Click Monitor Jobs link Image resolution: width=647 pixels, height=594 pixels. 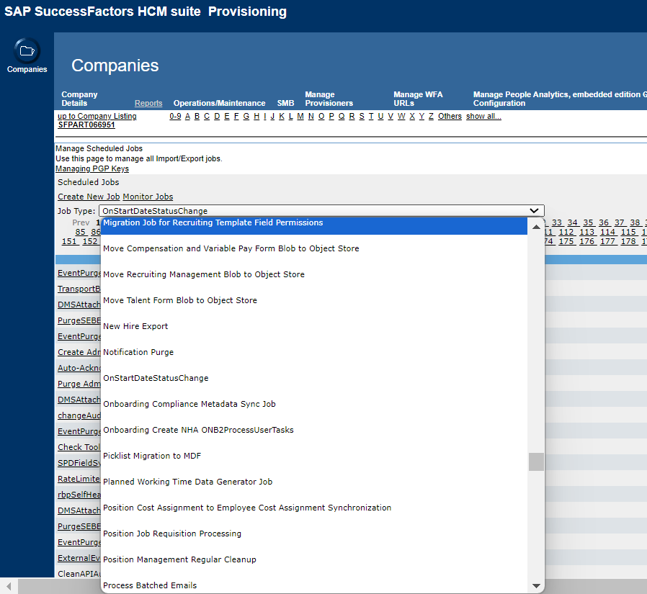coord(148,197)
